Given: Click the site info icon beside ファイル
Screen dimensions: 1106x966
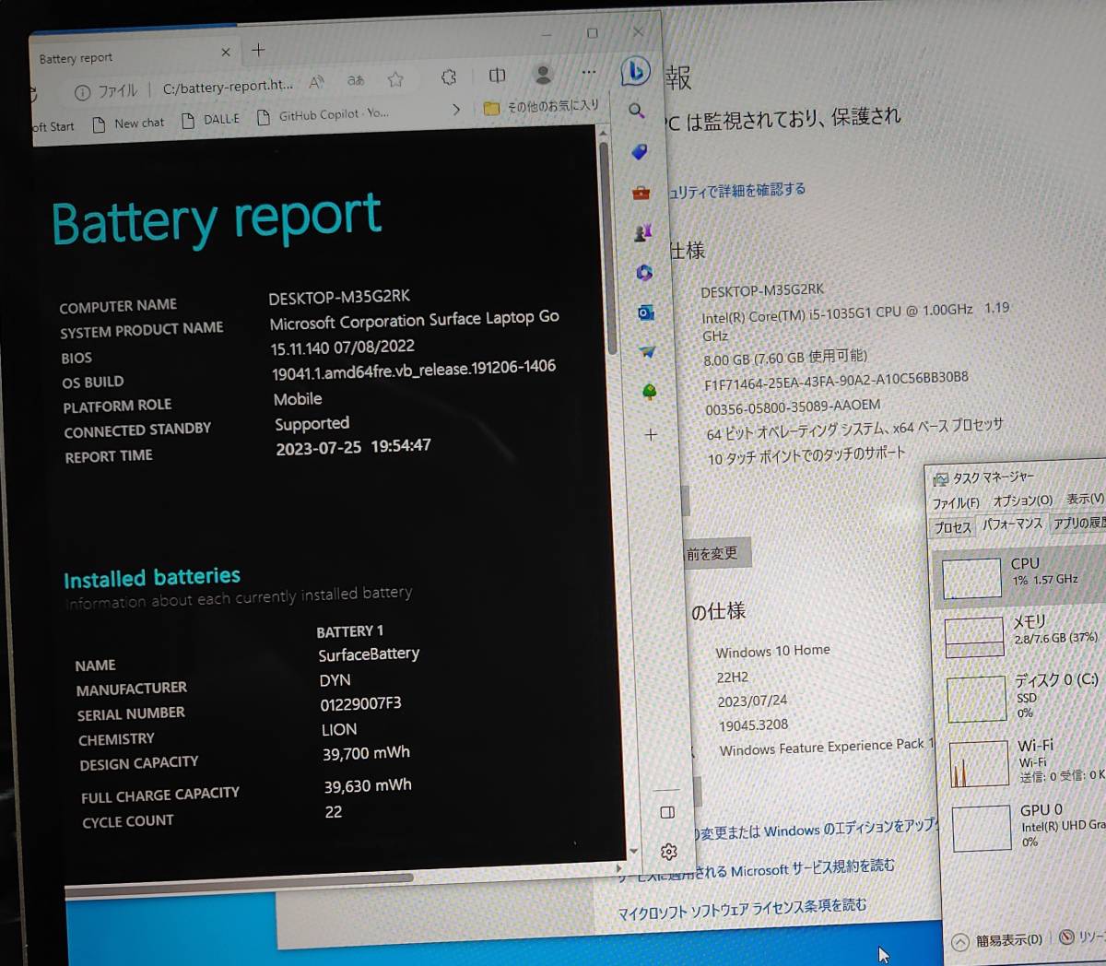Looking at the screenshot, I should tap(82, 92).
